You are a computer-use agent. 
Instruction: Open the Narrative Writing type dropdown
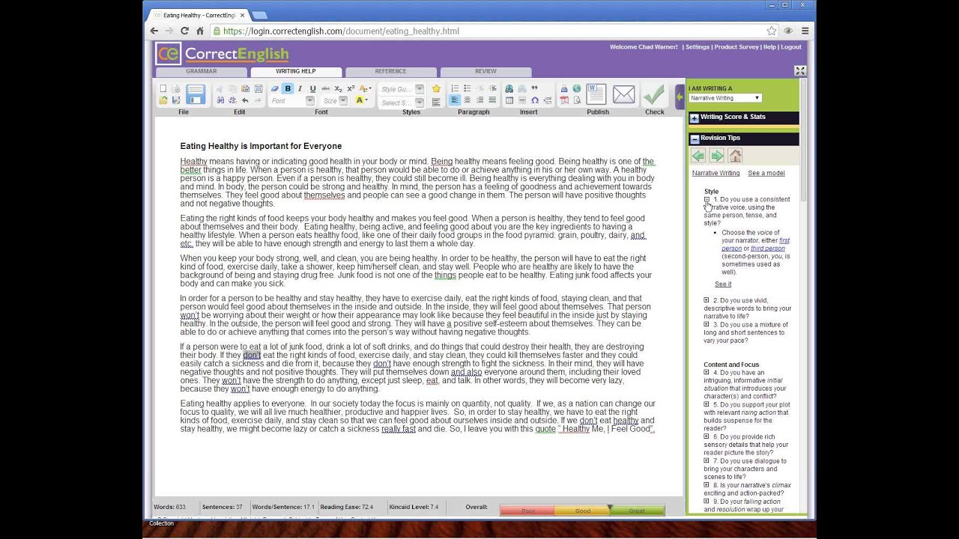pos(725,98)
